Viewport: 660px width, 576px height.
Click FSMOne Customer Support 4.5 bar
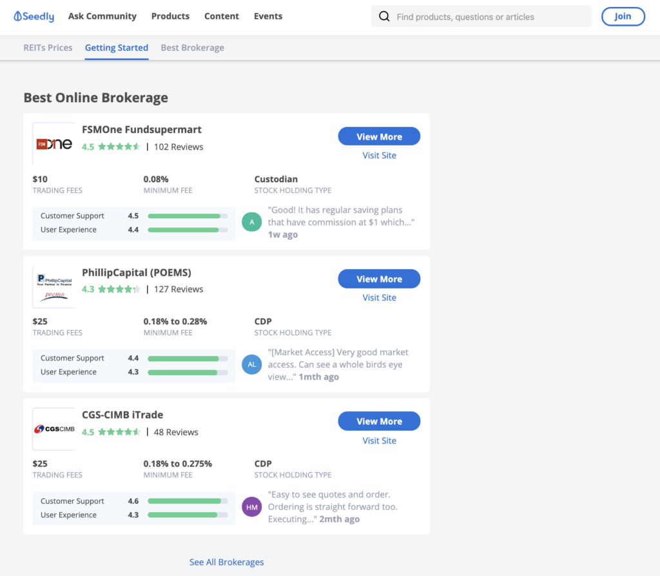(188, 216)
